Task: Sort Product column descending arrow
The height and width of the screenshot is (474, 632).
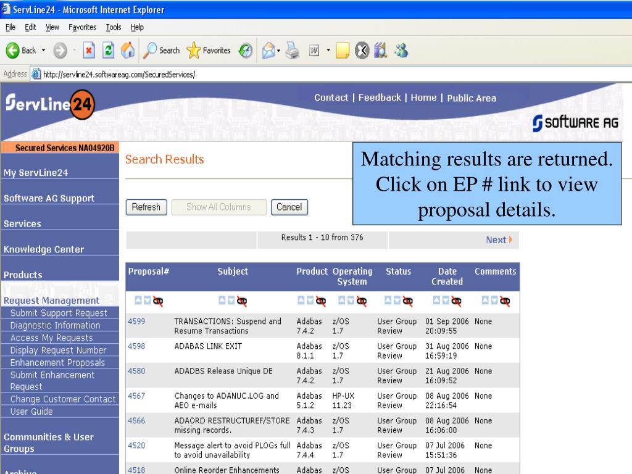Action: (x=310, y=301)
